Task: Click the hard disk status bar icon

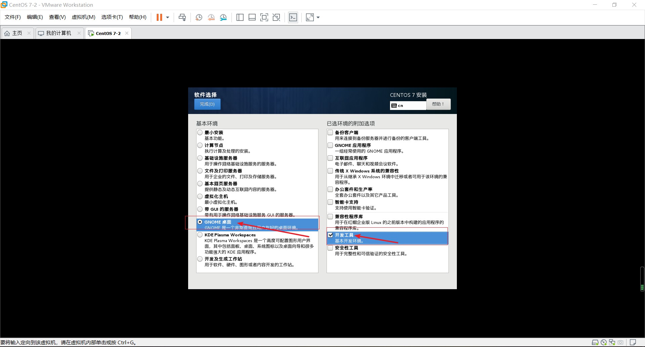Action: coord(595,343)
